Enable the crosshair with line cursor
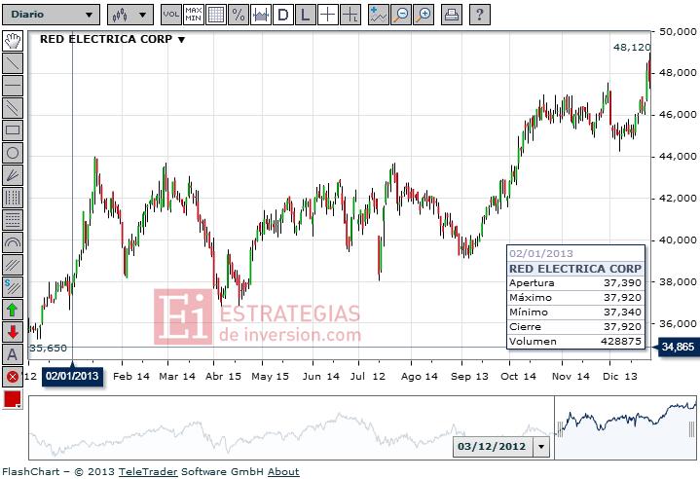The height and width of the screenshot is (479, 700). click(350, 15)
